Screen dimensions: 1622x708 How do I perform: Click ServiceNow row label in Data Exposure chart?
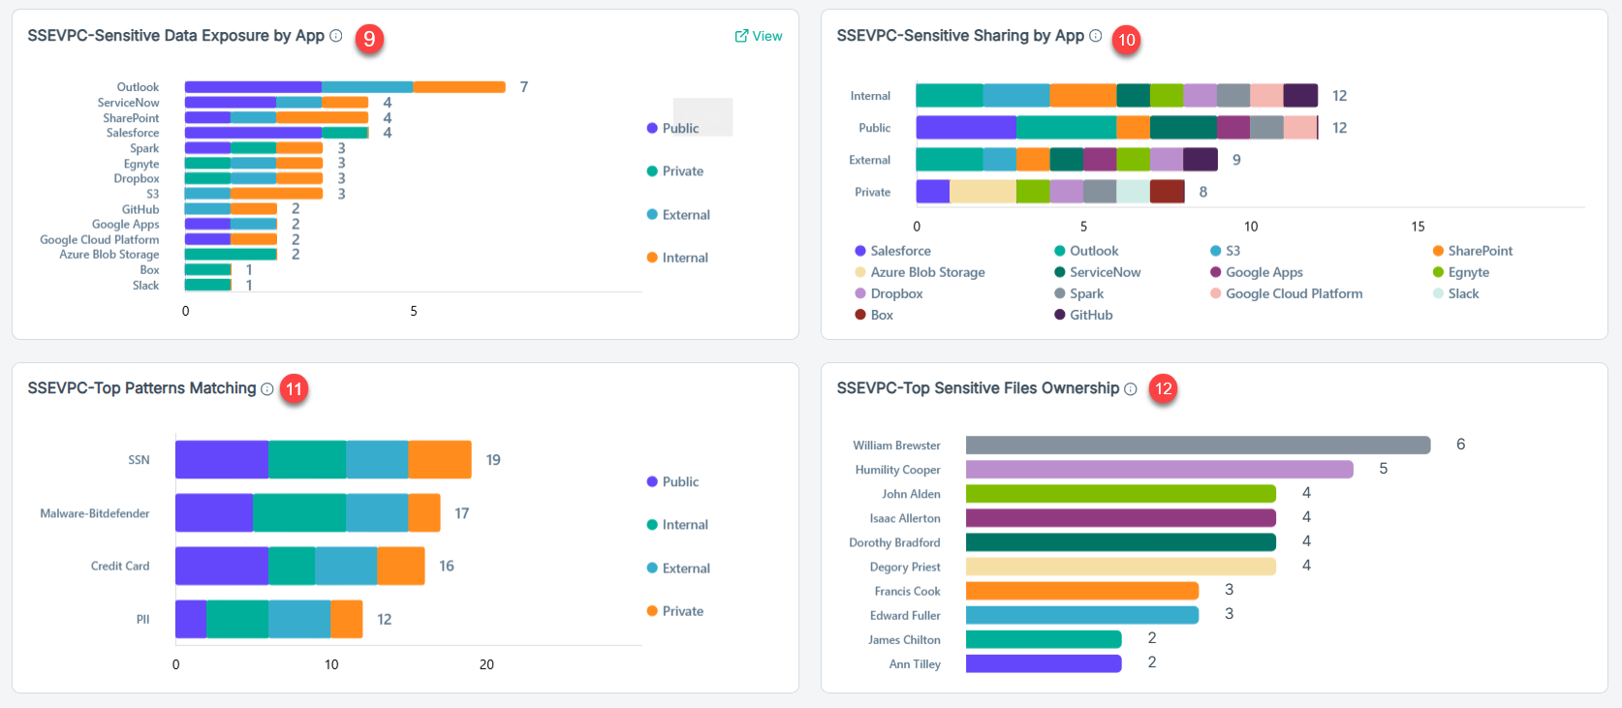click(128, 103)
